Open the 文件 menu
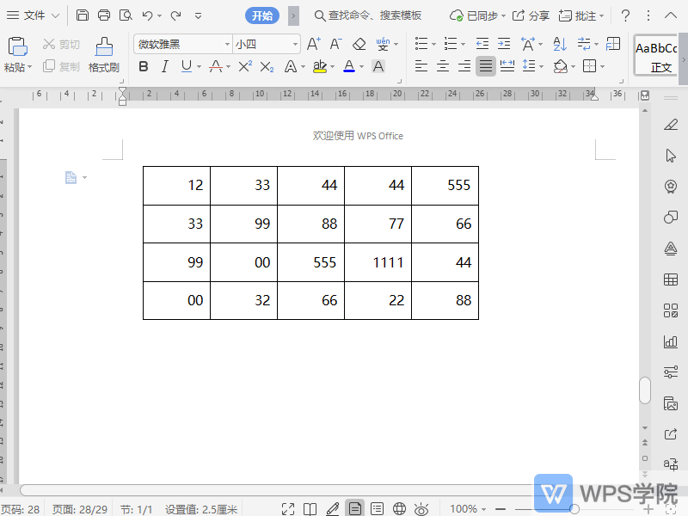 point(34,15)
